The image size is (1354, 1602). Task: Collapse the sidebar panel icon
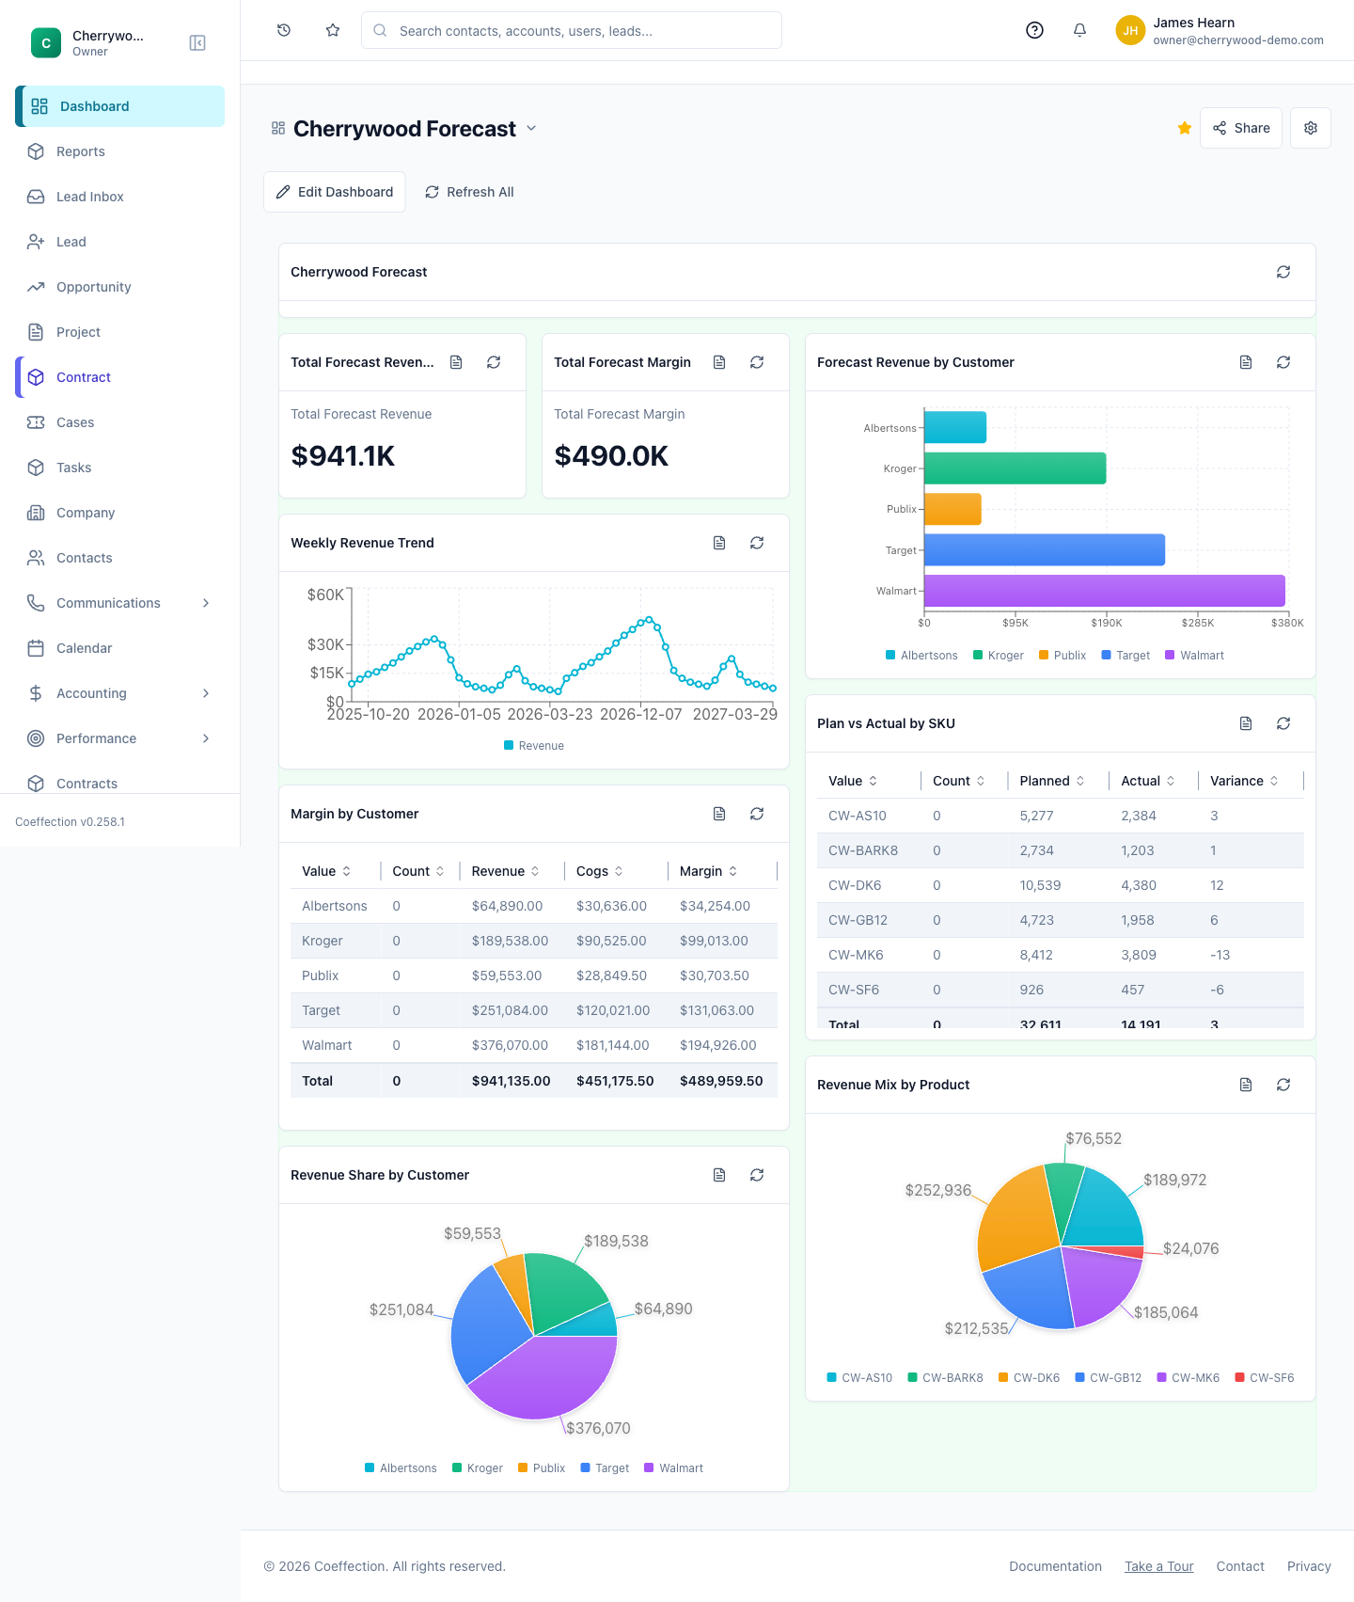click(197, 43)
